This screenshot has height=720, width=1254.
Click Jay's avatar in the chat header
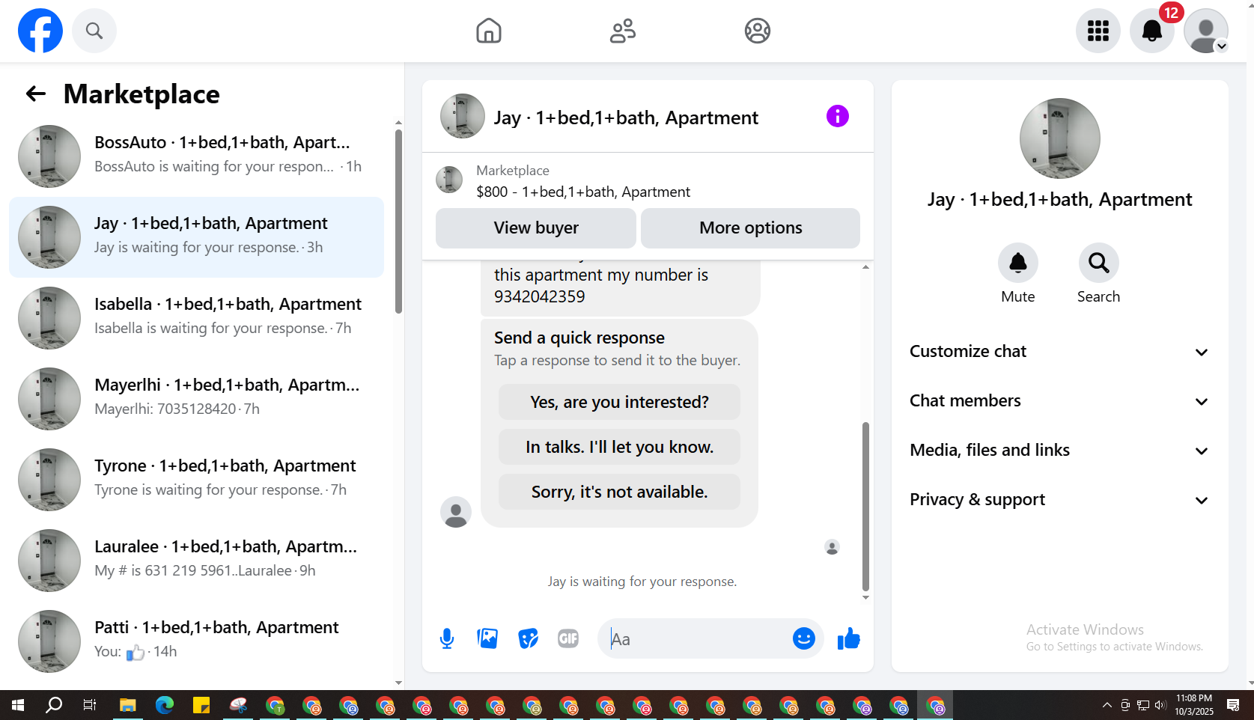[x=463, y=116]
